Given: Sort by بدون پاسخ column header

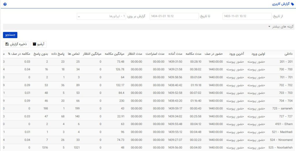Looking at the screenshot, I should [41, 54].
